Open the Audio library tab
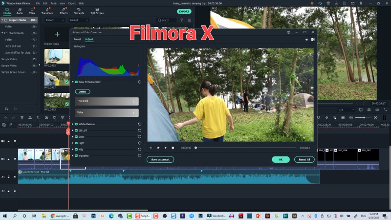391x220 pixels. [20, 11]
